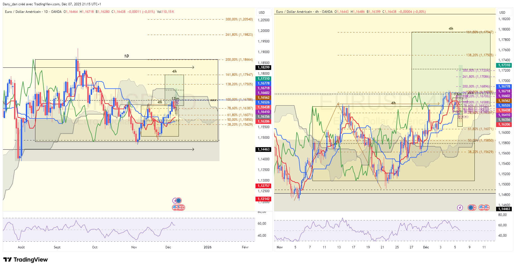This screenshot has width=516, height=268.
Task: Open the leftmost US flag event on the daily chart
Action: [x=175, y=208]
